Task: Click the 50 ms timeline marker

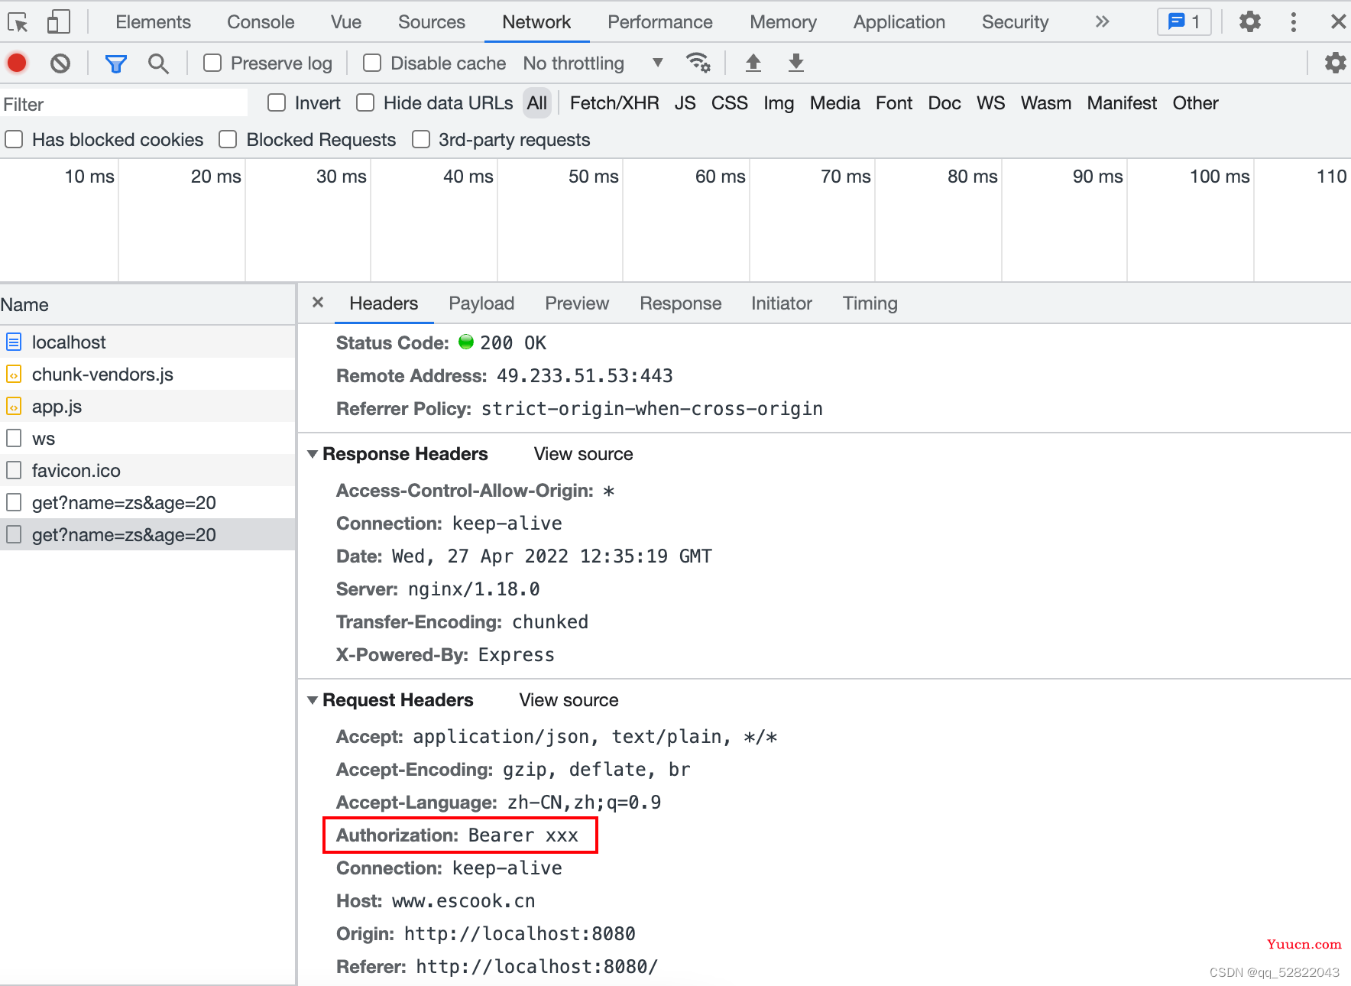Action: pos(593,177)
